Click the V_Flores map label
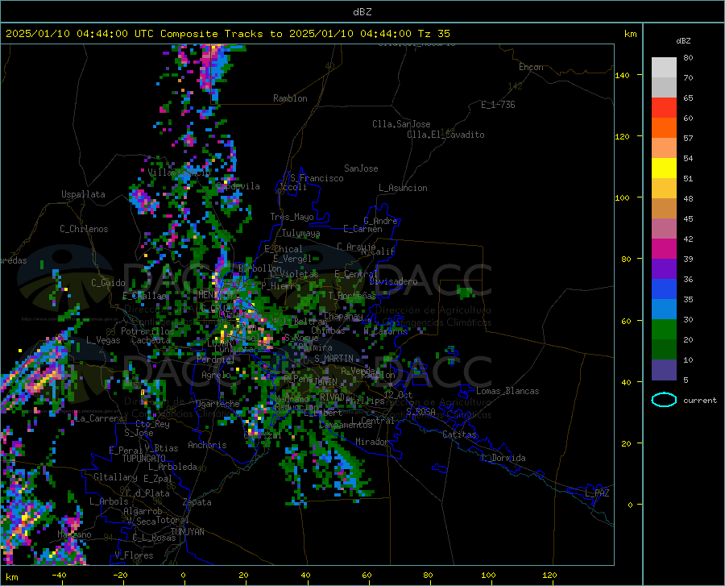The image size is (725, 586). (134, 555)
